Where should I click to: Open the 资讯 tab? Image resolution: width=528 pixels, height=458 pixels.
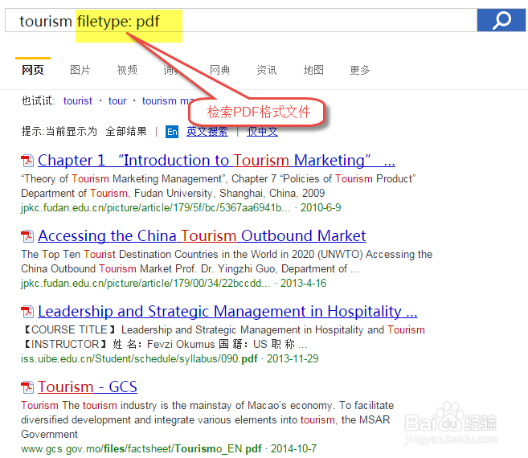click(267, 70)
